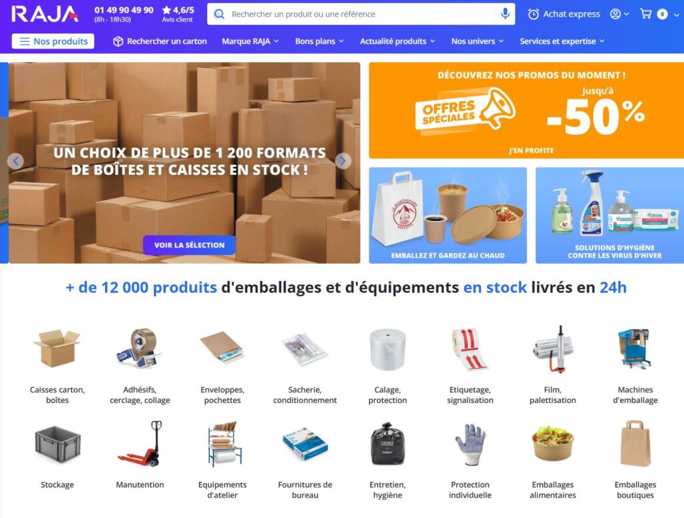Screen dimensions: 684x518
Task: Select the Caisses carton, boîtes category icon
Action: (57, 349)
